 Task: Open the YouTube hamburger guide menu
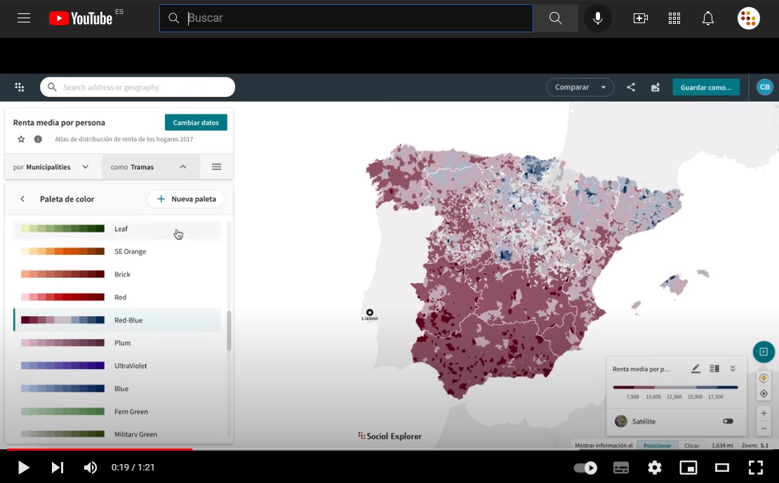click(24, 18)
